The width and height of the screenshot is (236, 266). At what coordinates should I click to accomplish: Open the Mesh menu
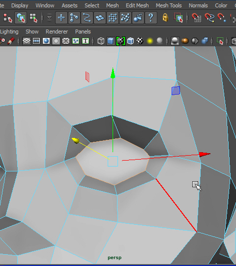[113, 5]
